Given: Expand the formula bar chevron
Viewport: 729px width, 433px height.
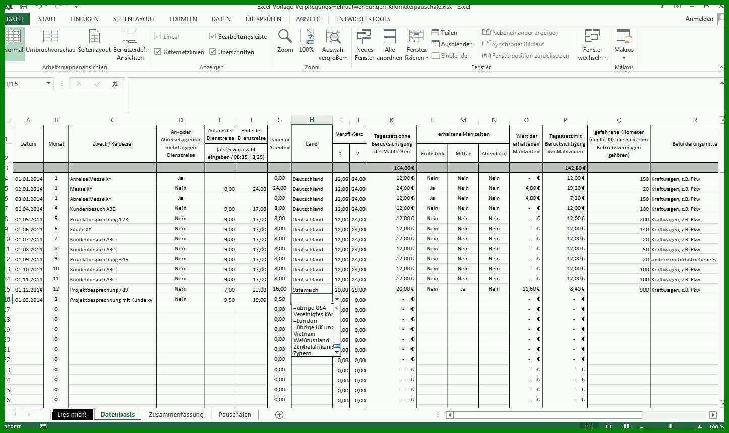Looking at the screenshot, I should 721,83.
